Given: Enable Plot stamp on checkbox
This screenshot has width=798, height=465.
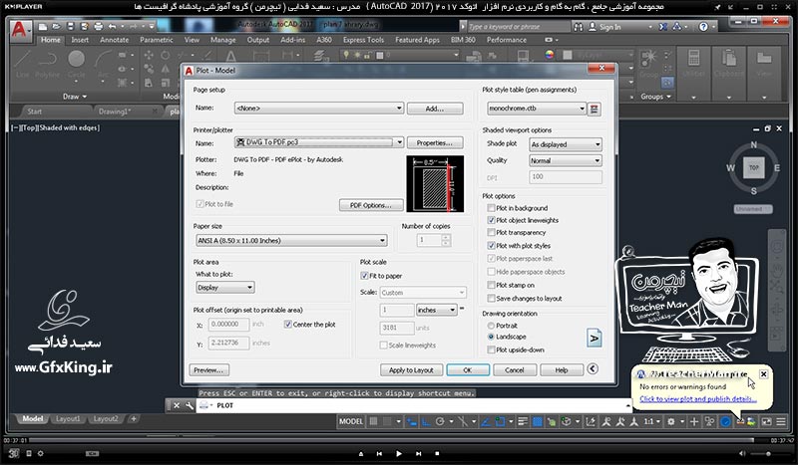Looking at the screenshot, I should click(x=491, y=285).
